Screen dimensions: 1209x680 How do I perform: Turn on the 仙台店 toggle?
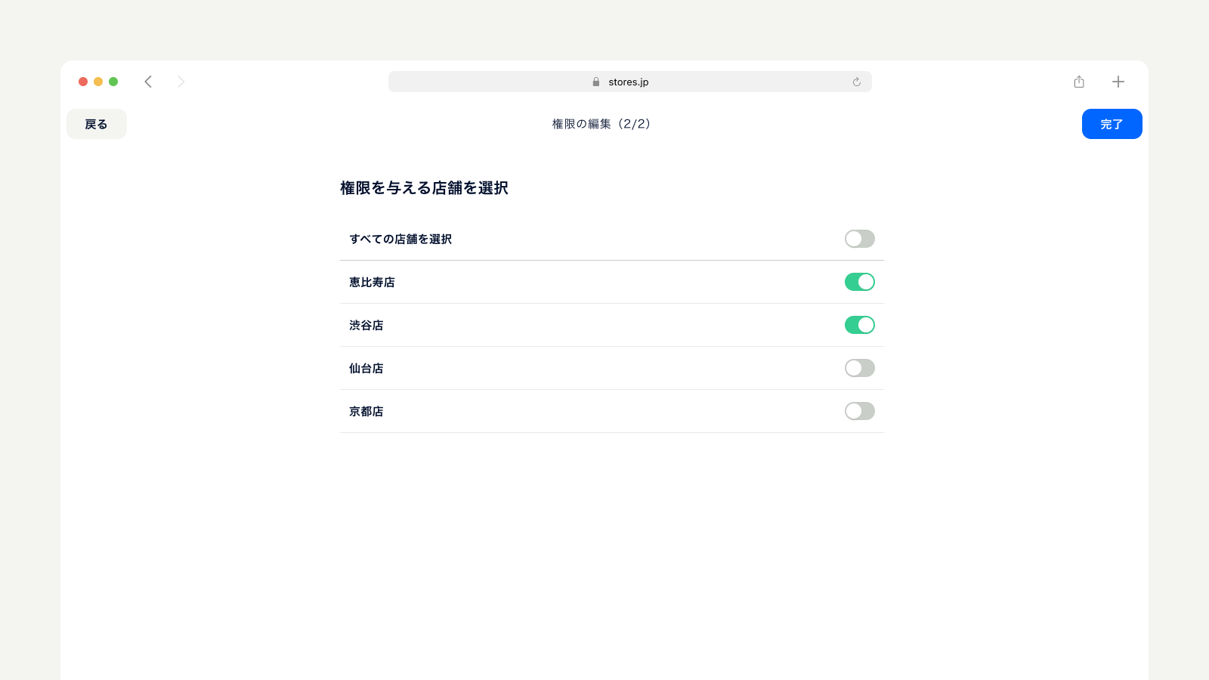click(x=860, y=368)
